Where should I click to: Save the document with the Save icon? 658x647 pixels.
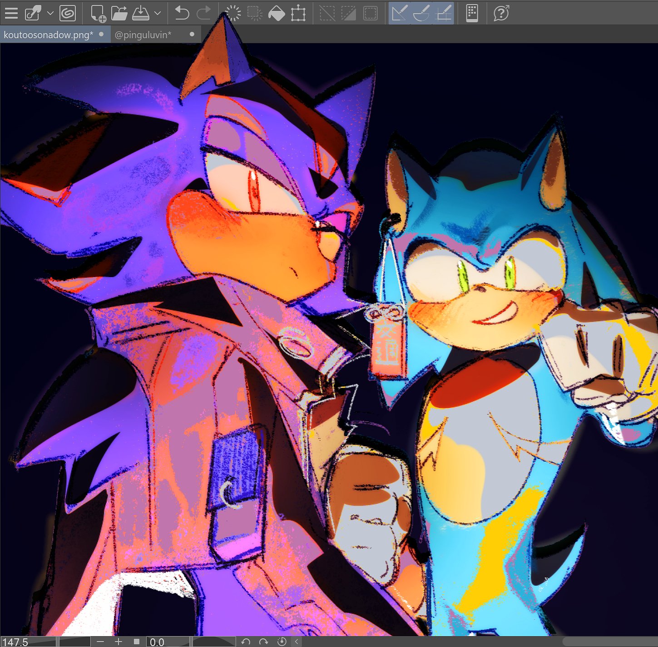pos(141,13)
